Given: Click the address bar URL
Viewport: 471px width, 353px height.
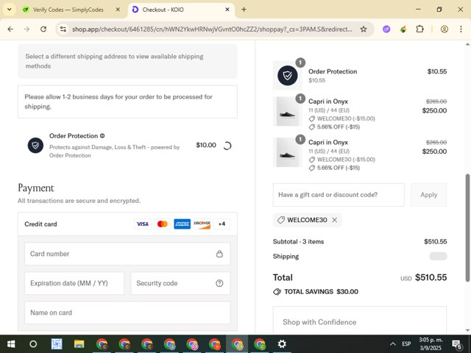Looking at the screenshot, I should pos(212,29).
